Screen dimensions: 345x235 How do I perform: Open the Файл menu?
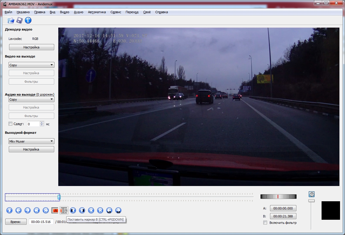pos(8,12)
